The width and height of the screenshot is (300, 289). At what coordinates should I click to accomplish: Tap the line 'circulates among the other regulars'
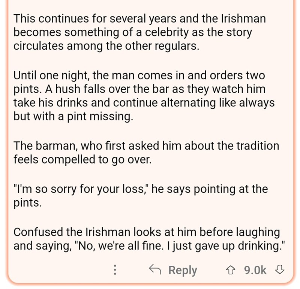106,46
